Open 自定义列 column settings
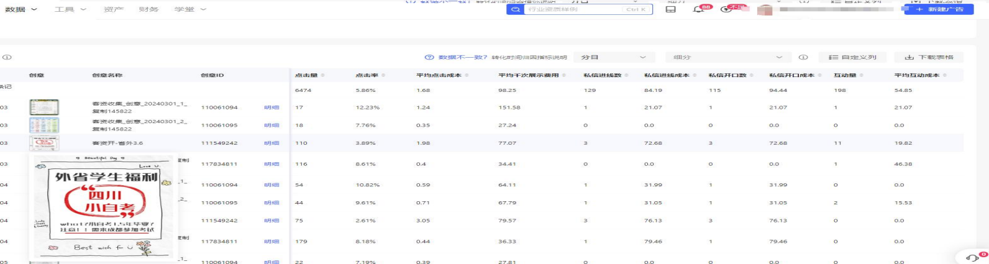 pyautogui.click(x=852, y=57)
